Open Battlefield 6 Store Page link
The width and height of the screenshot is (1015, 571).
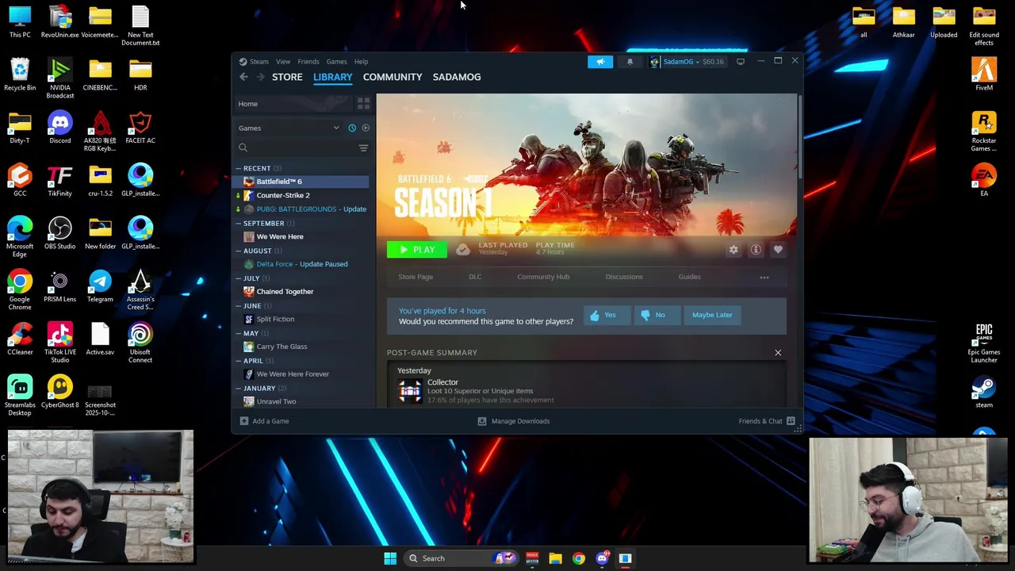coord(416,277)
